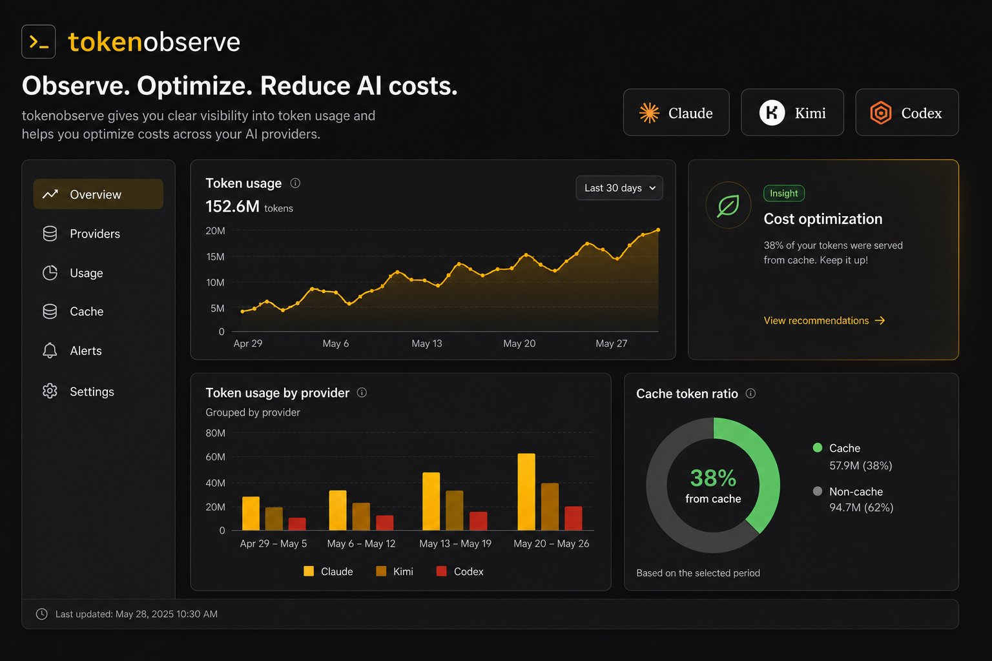Open the Overview section
Viewport: 992px width, 661px height.
click(x=98, y=194)
